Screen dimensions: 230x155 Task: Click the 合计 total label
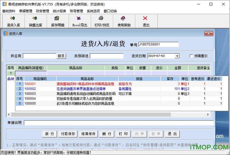click(x=11, y=79)
